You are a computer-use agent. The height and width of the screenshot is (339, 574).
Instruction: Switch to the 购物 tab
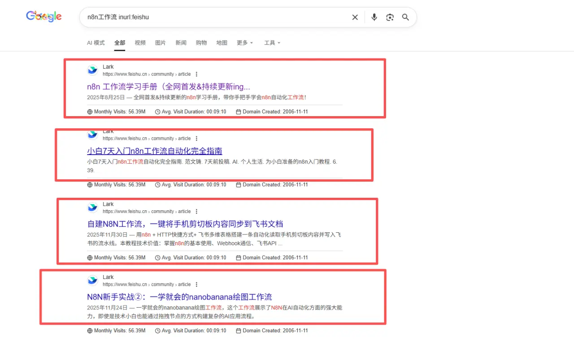(x=201, y=43)
